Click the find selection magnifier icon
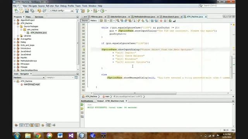This screenshot has height=139, width=248. pyautogui.click(x=118, y=20)
